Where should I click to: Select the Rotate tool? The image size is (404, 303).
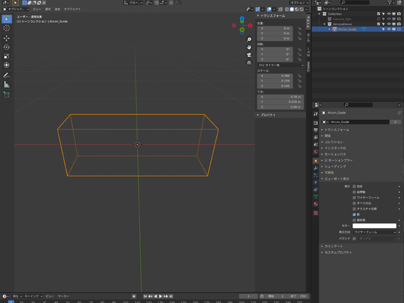tap(6, 47)
